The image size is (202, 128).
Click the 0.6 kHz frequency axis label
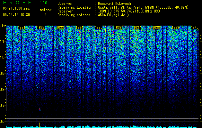pos(3,122)
